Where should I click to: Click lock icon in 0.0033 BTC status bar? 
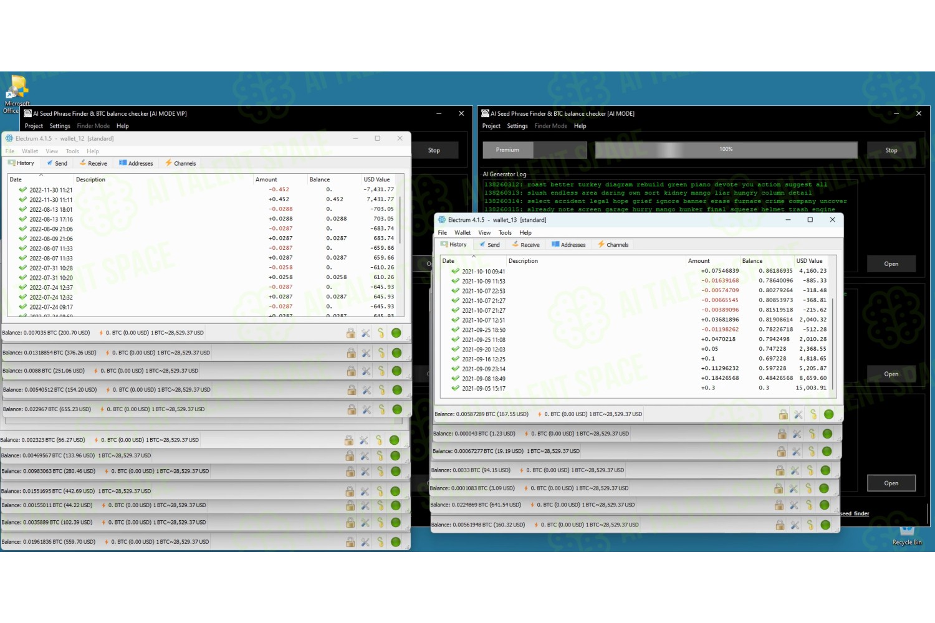780,470
